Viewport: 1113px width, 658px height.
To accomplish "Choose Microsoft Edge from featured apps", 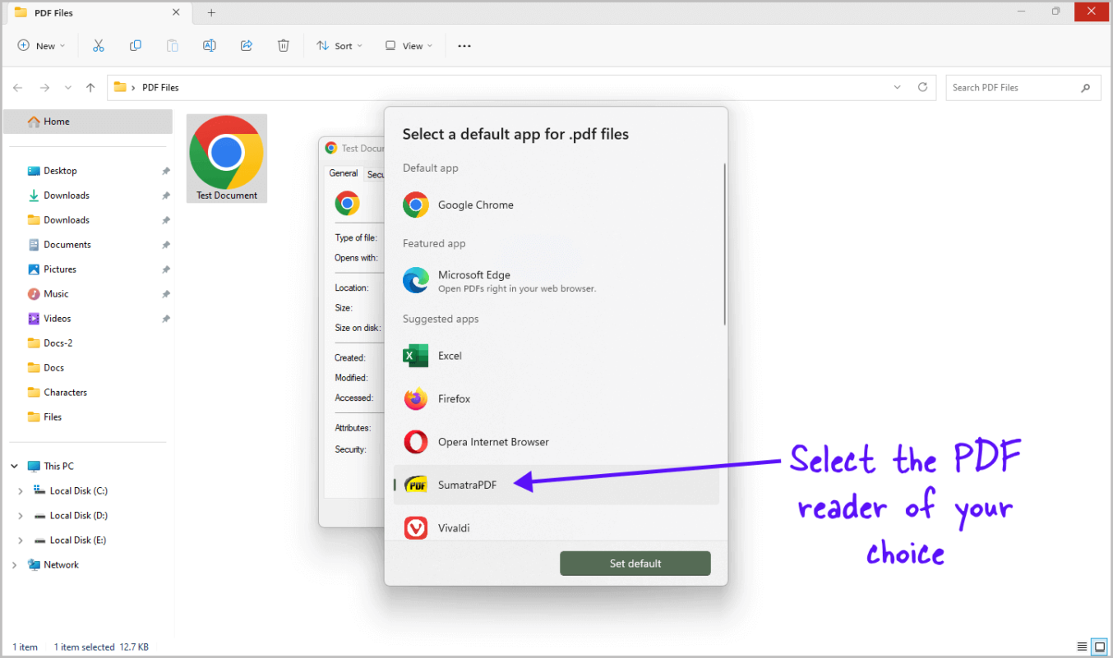I will coord(556,281).
